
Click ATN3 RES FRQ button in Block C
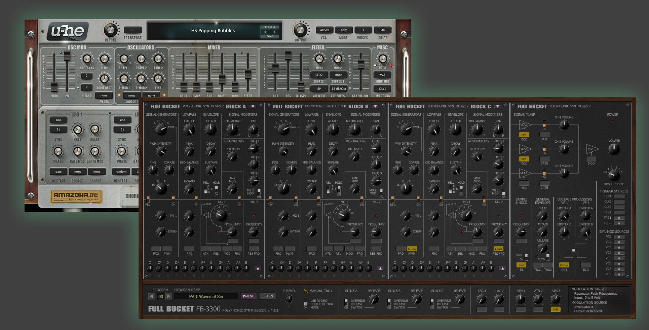498,249
